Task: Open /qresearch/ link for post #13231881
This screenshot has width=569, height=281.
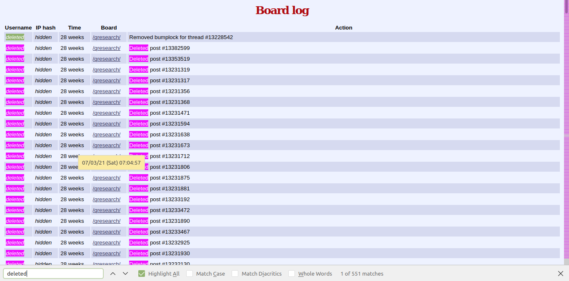Action: click(107, 189)
